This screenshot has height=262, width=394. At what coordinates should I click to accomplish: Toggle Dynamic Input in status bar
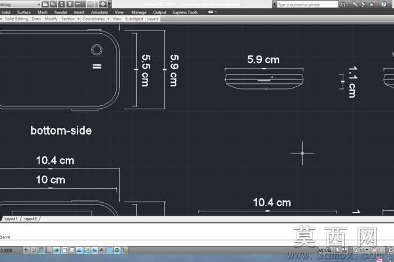pos(94,250)
